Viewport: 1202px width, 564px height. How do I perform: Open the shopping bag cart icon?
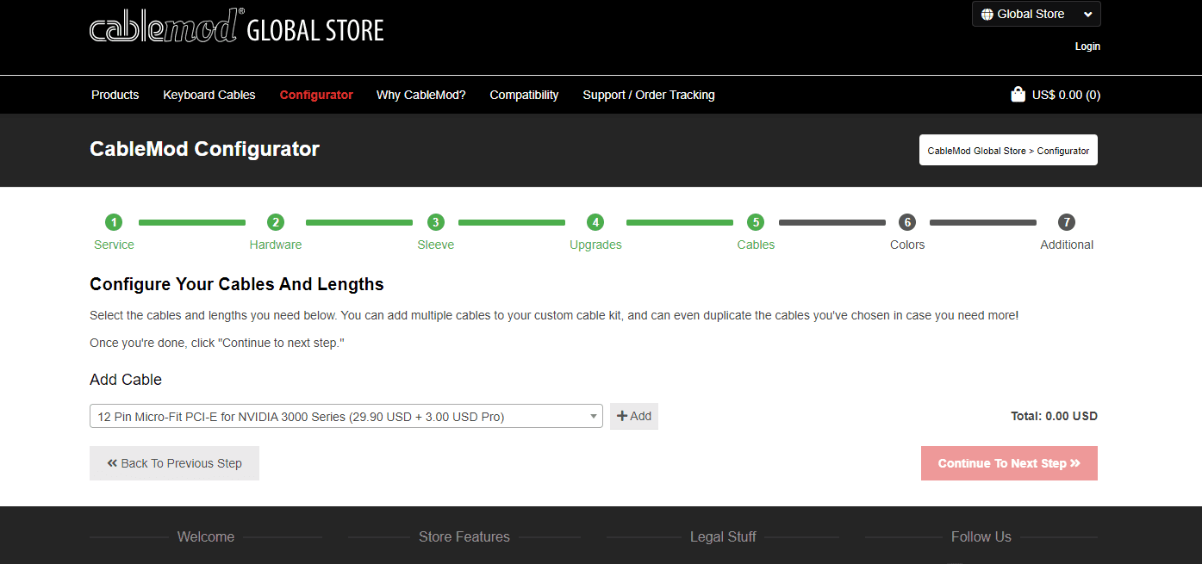[x=1018, y=95]
